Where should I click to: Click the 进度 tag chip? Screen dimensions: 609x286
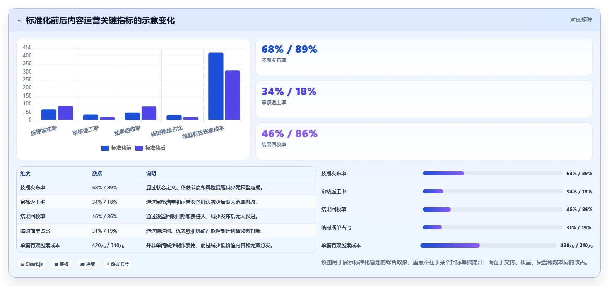pyautogui.click(x=87, y=264)
